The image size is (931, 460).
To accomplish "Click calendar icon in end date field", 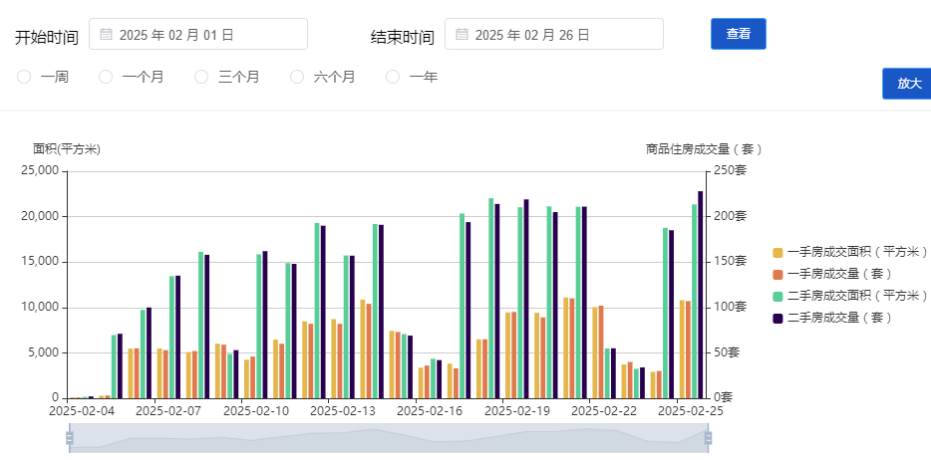I will (x=462, y=35).
